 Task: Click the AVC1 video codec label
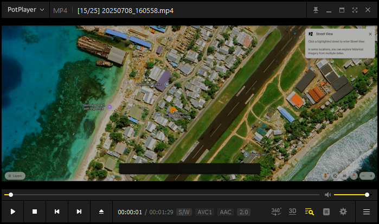[x=204, y=212]
